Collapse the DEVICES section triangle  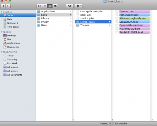[1, 12]
